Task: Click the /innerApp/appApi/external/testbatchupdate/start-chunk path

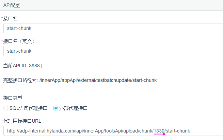Action: coord(98,80)
